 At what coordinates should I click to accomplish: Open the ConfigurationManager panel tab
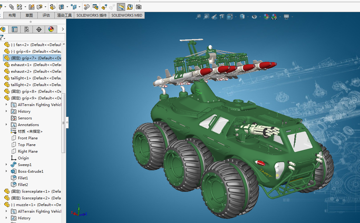[x=27, y=29]
